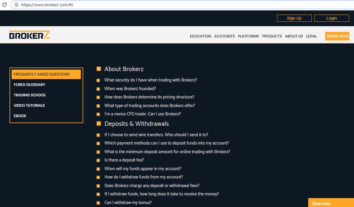Click the Google icon in address bar
The height and width of the screenshot is (207, 354).
16,5
